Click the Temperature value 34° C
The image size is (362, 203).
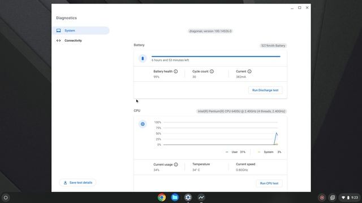(x=196, y=170)
